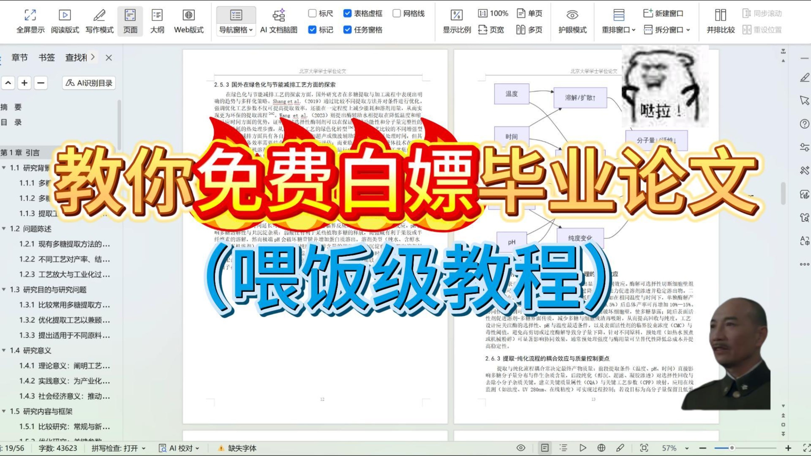Select the 大纲 outline view icon
811x456 pixels.
click(x=157, y=15)
